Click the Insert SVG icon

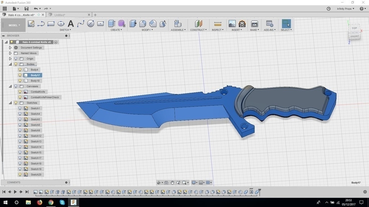tap(242, 24)
